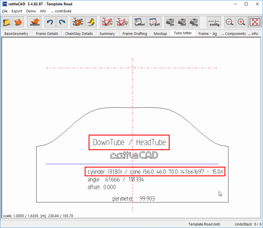Switch to the ... Components tab
Viewport: 263px width, 228px height.
click(x=233, y=33)
